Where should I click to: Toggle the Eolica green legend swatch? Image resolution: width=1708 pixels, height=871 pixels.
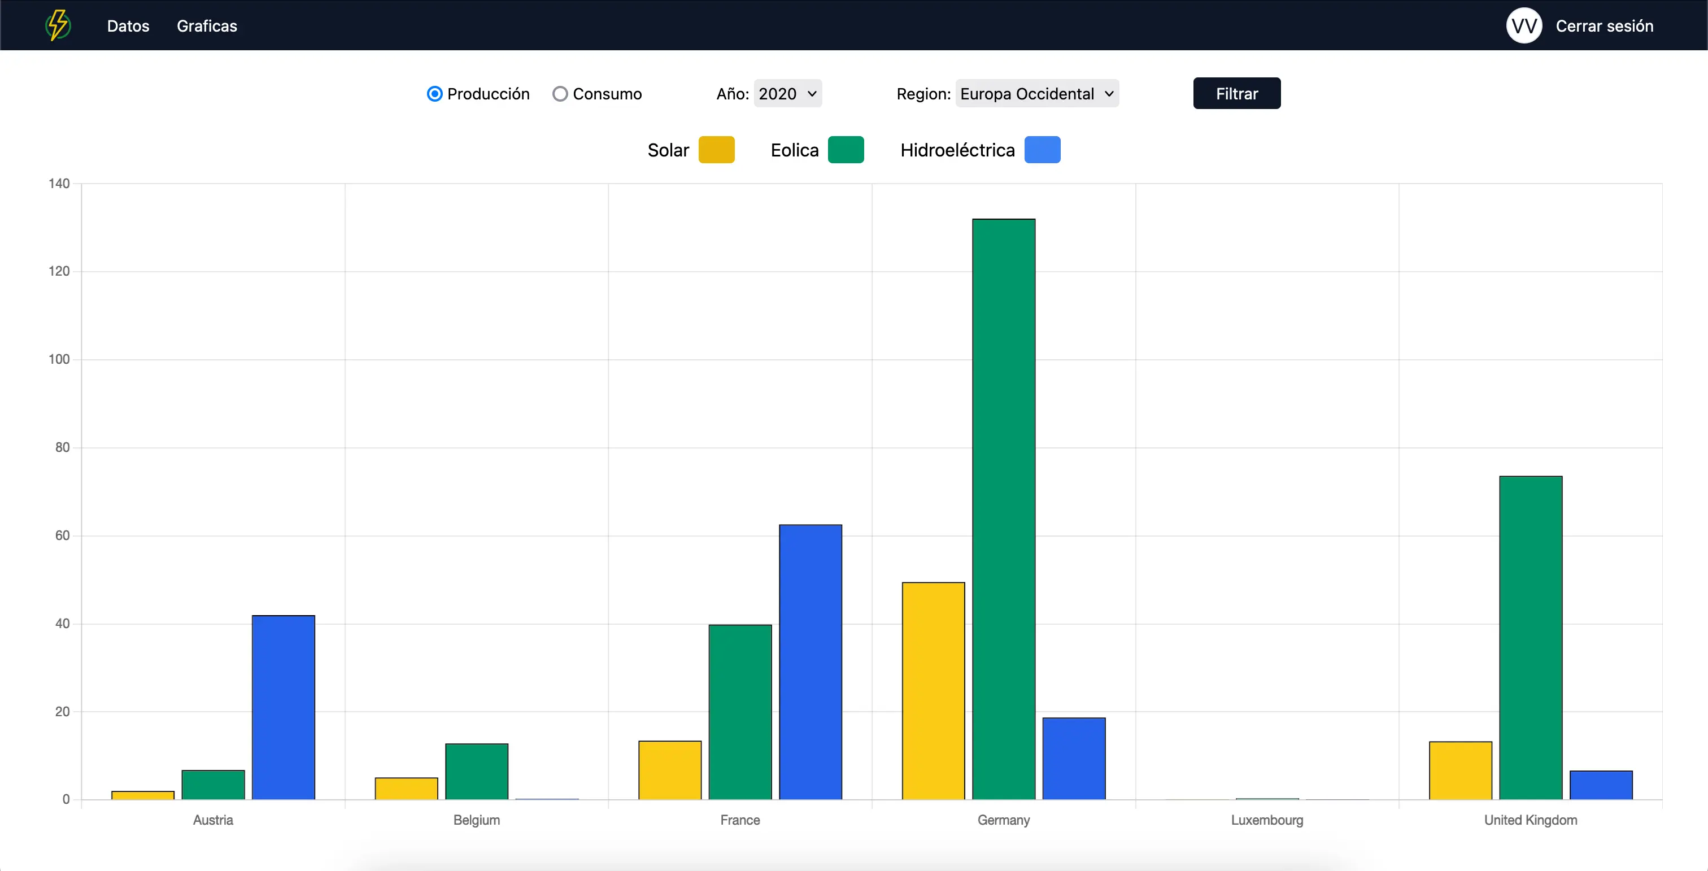(x=846, y=150)
